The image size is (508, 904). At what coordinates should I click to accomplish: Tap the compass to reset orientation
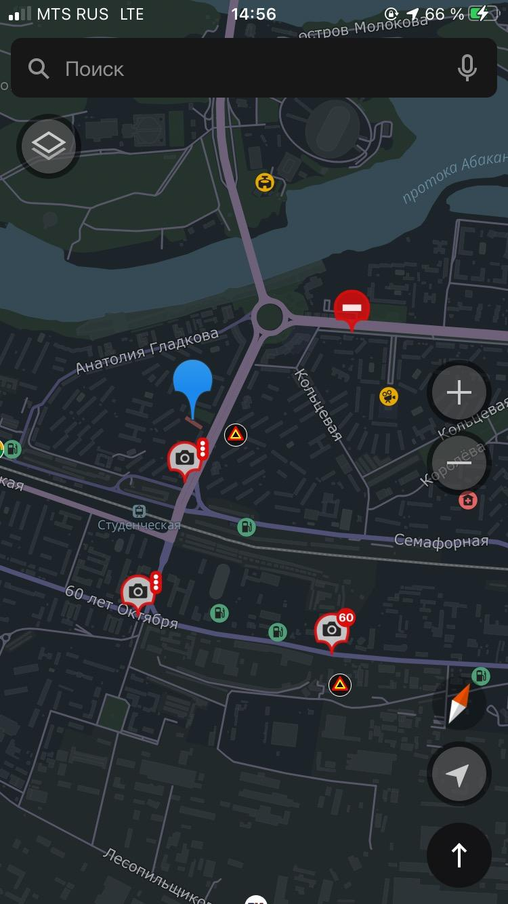tap(459, 705)
